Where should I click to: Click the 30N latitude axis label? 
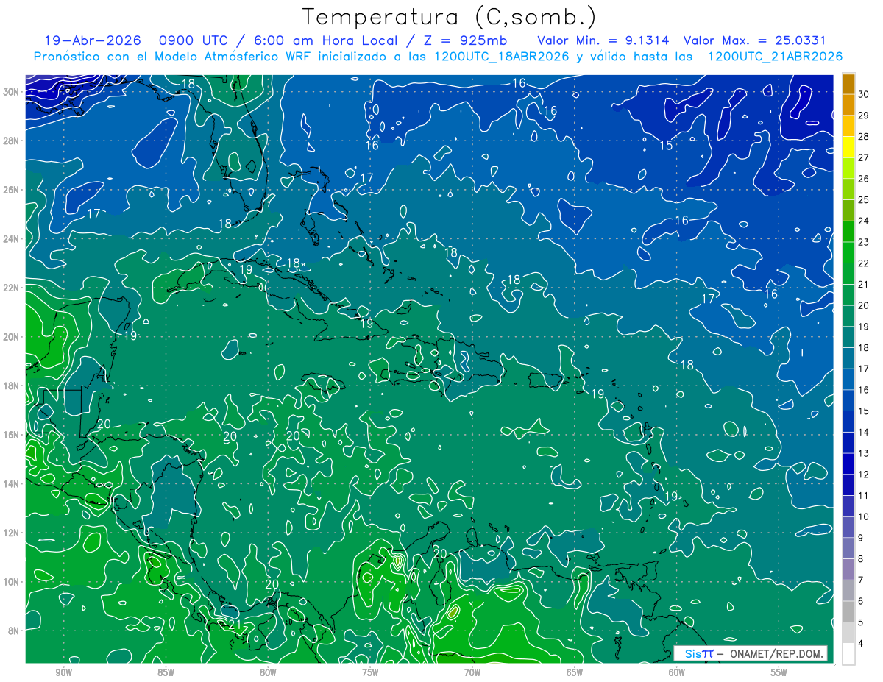(13, 92)
